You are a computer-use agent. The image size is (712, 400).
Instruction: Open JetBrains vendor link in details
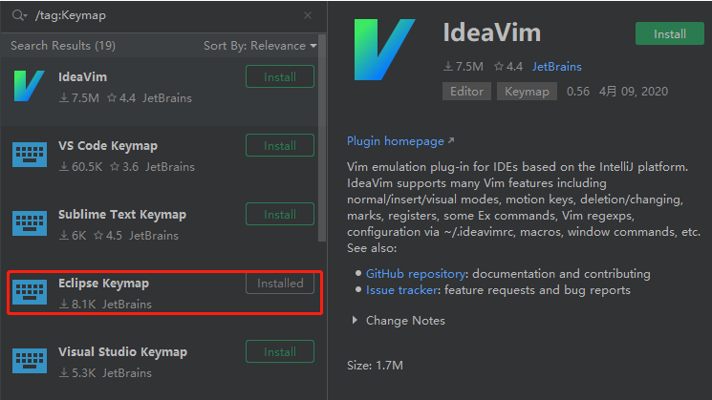pos(557,67)
